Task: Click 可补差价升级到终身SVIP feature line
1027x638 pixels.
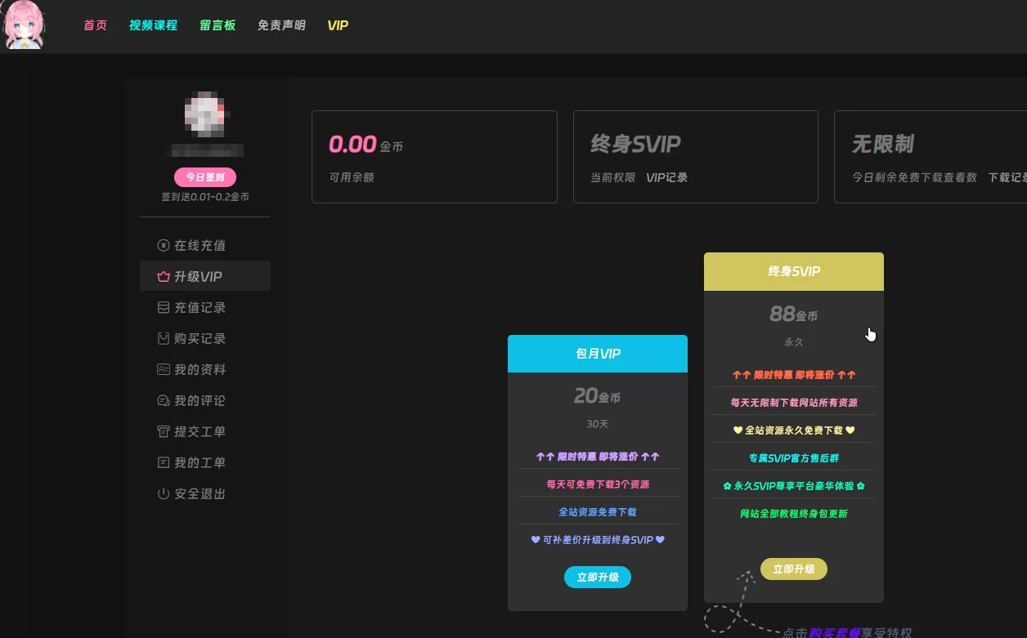Action: pos(598,540)
